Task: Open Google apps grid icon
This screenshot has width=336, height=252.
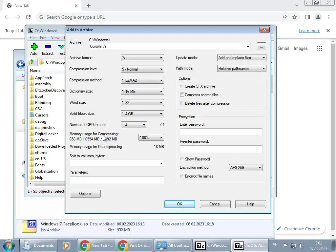Action: pos(319,49)
